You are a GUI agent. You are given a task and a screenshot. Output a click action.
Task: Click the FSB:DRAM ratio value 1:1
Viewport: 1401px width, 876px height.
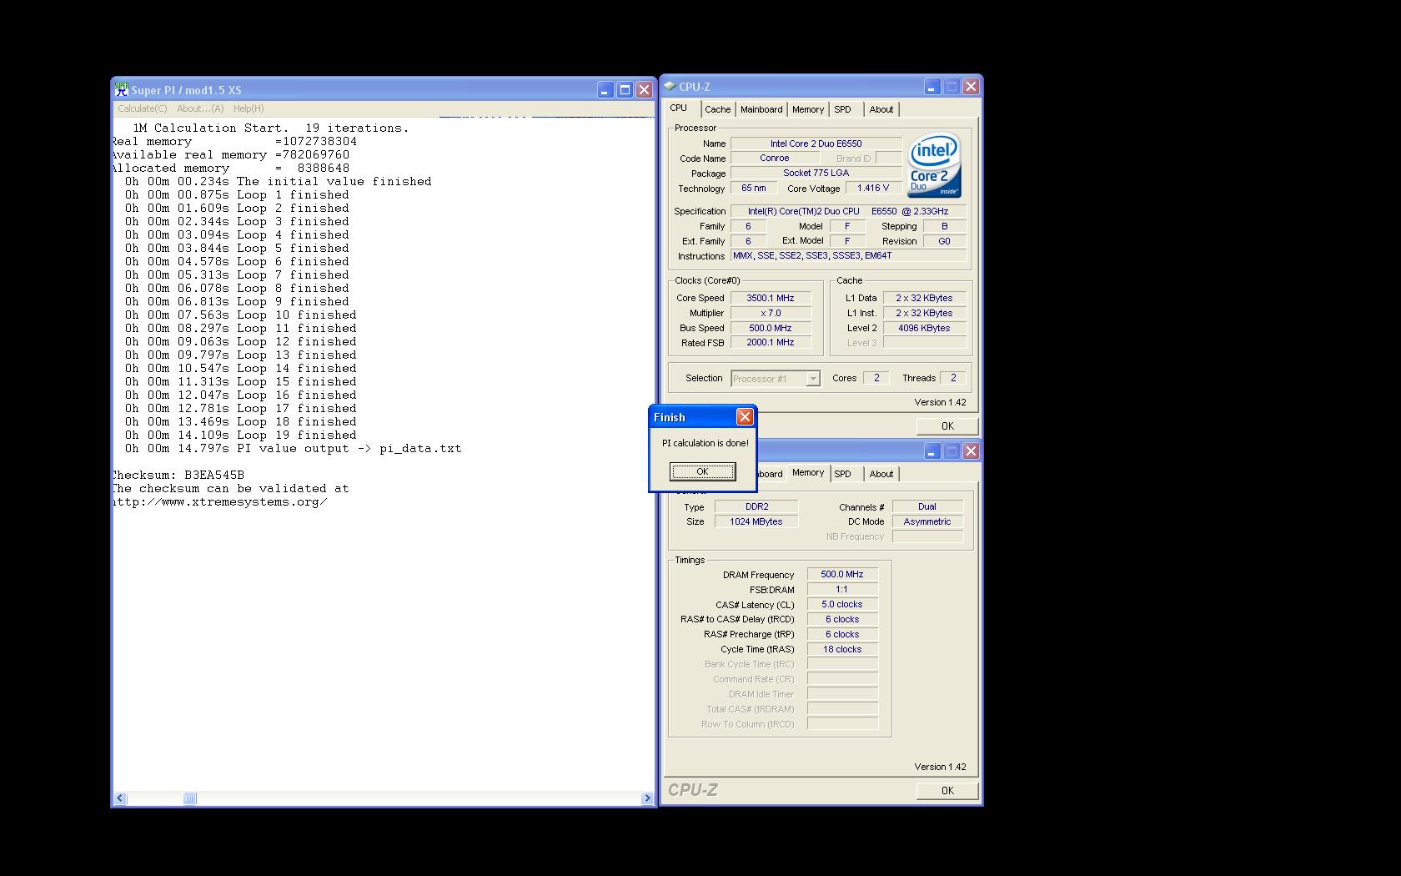(x=842, y=589)
